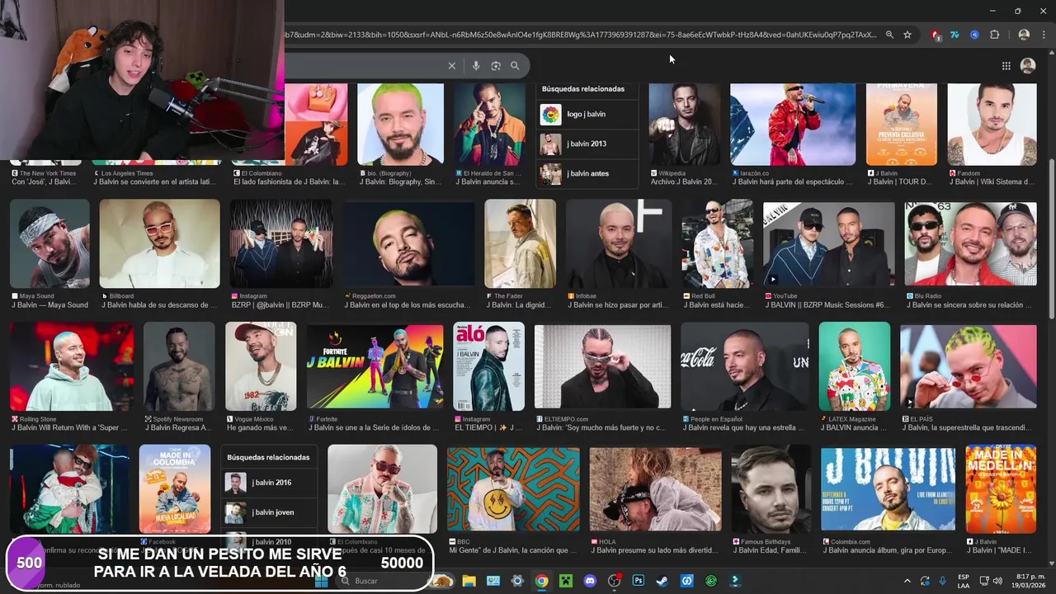The width and height of the screenshot is (1056, 594).
Task: Open the Billboard image result thumbnail
Action: (160, 243)
